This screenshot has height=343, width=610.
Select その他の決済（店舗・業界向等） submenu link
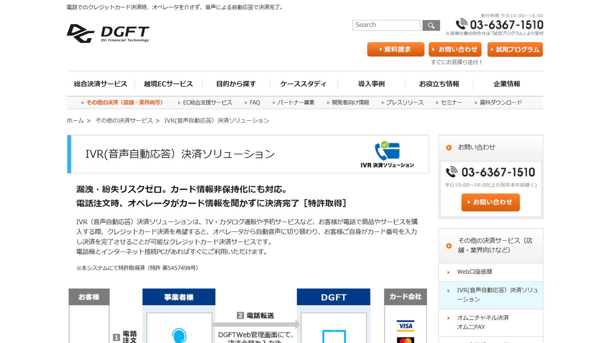pos(125,102)
